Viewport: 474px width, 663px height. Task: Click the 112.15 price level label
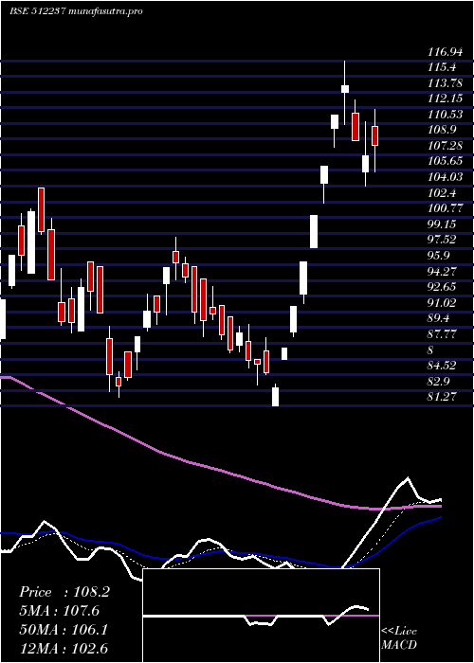pyautogui.click(x=445, y=99)
